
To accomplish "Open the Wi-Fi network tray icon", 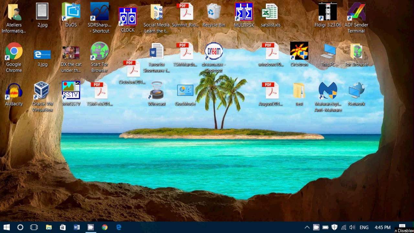I will pos(343,227).
